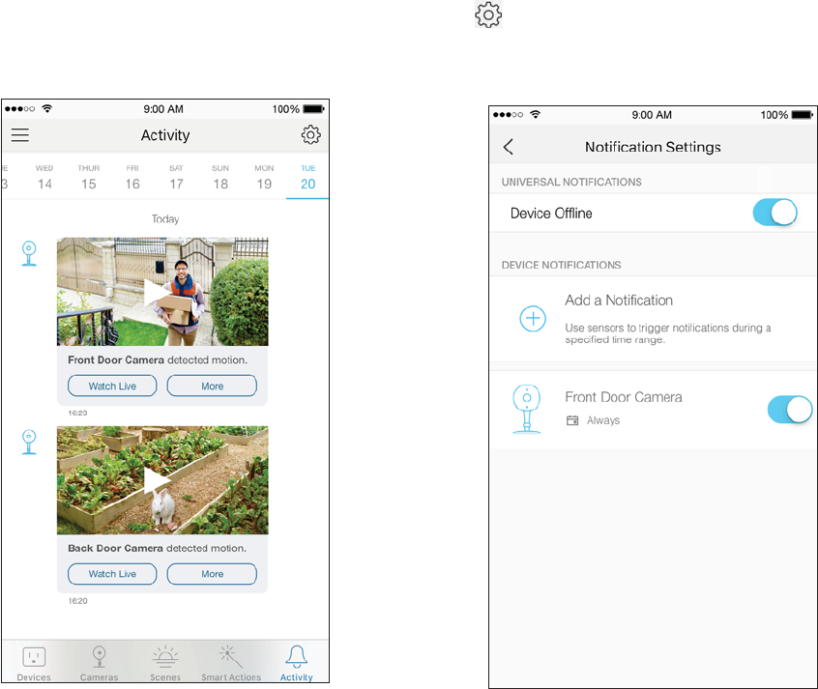Image resolution: width=818 pixels, height=689 pixels.
Task: Play the Back Door Camera rabbit clip
Action: (x=157, y=480)
